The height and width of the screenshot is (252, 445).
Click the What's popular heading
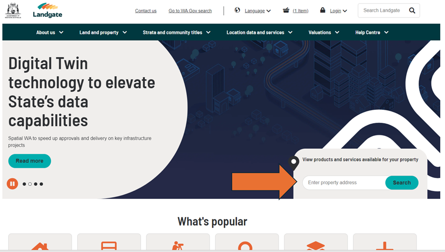212,221
